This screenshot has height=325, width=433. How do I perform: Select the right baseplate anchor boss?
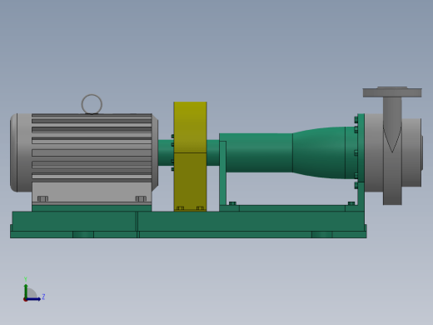pyautogui.click(x=322, y=235)
